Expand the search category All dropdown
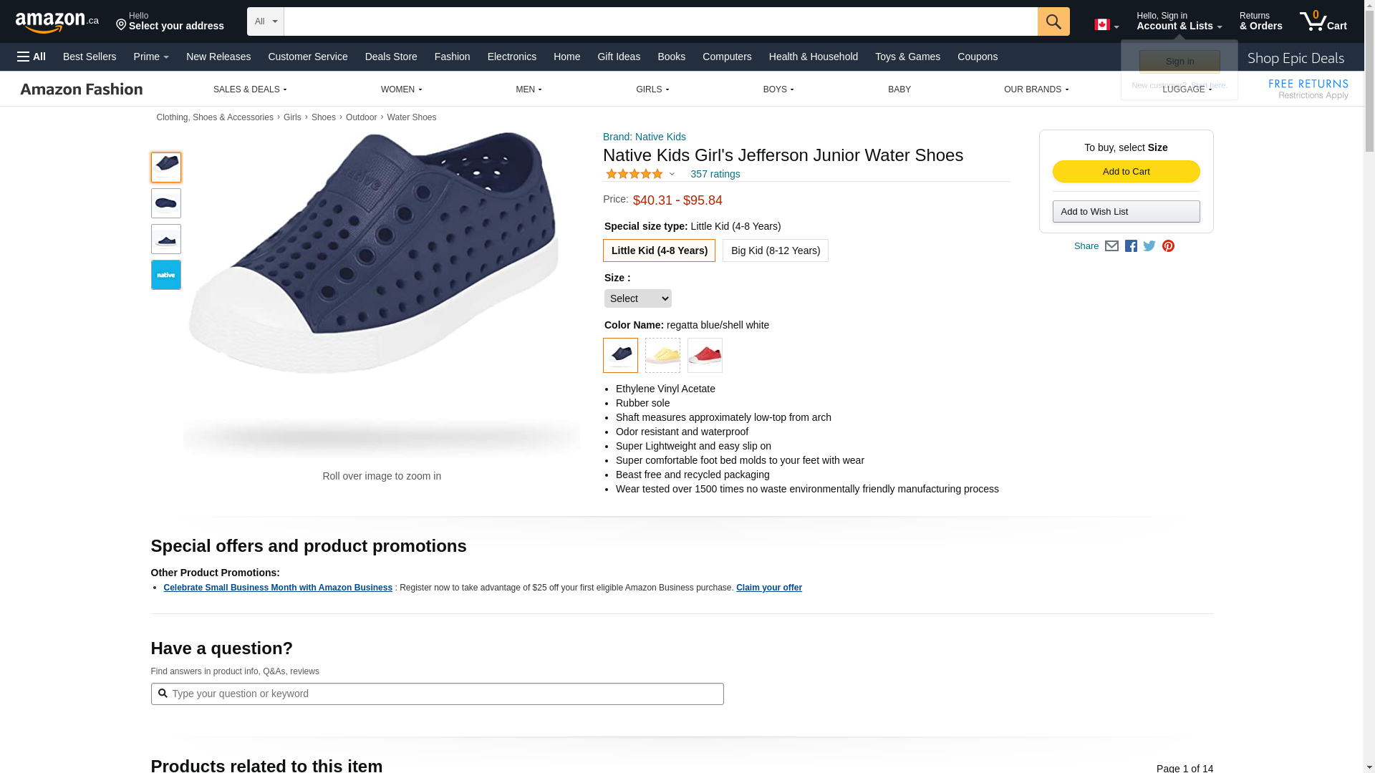This screenshot has width=1375, height=773. tap(266, 21)
